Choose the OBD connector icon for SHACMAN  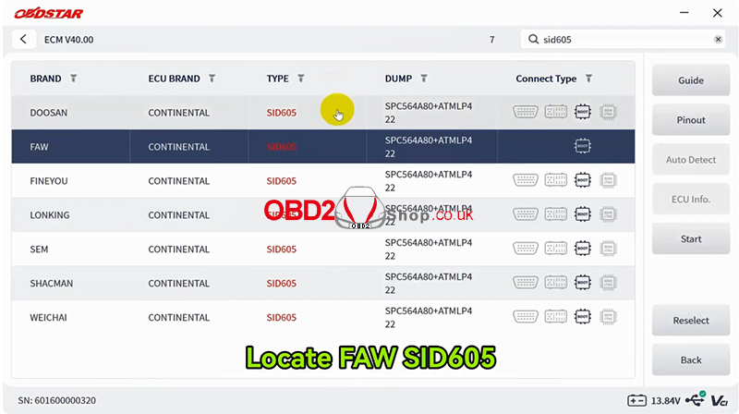(525, 283)
